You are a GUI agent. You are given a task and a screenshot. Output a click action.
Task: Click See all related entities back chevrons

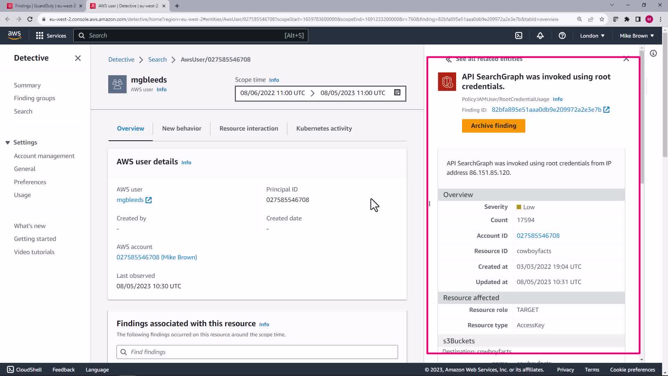click(x=448, y=59)
